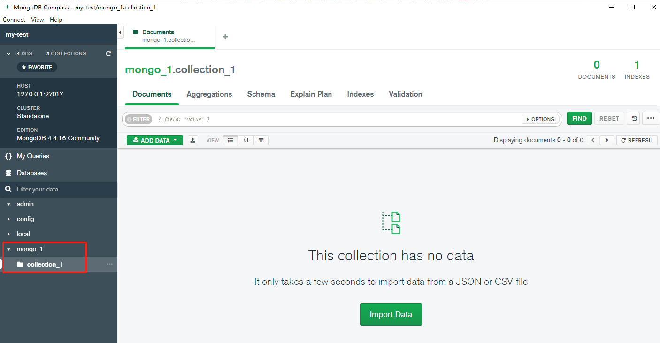The image size is (660, 343).
Task: Switch to the Explain Plan tab
Action: tap(311, 94)
